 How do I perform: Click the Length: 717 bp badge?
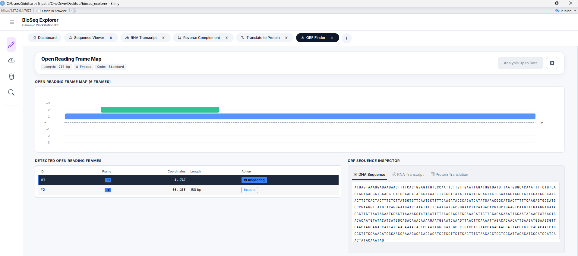57,67
